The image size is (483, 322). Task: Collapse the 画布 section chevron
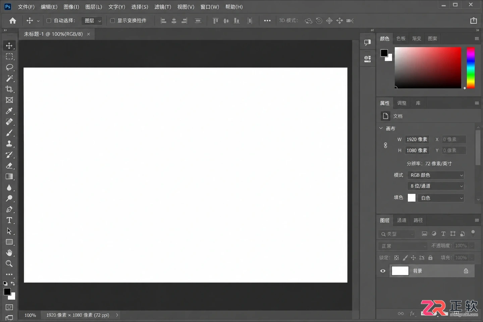point(381,128)
